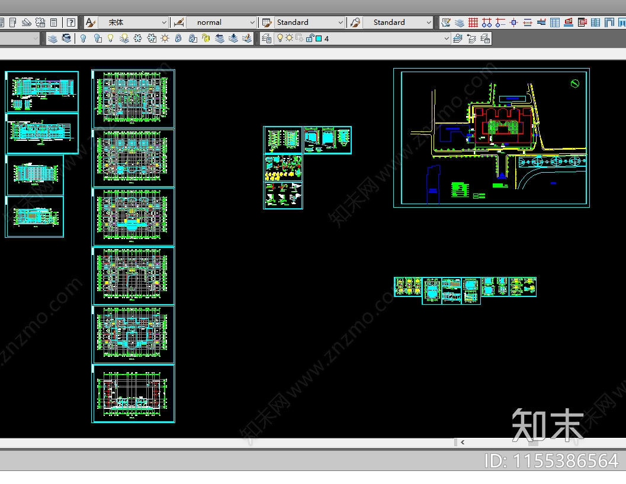Click the cyan color swatch of layer 4
The width and height of the screenshot is (626, 484).
coord(319,38)
